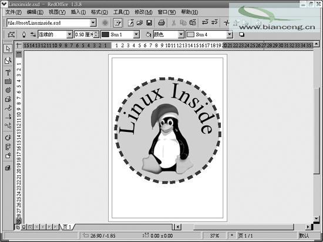
Task: Click the 默认 status bar entry
Action: pos(304,236)
